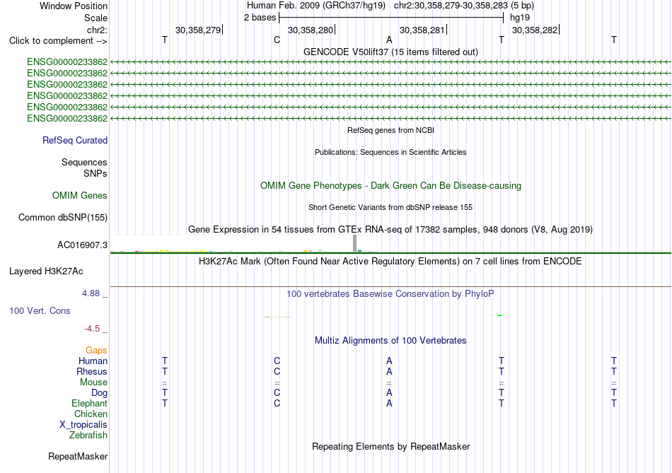Click base A in the Rhesus alignment row
672x473 pixels.
(x=389, y=371)
